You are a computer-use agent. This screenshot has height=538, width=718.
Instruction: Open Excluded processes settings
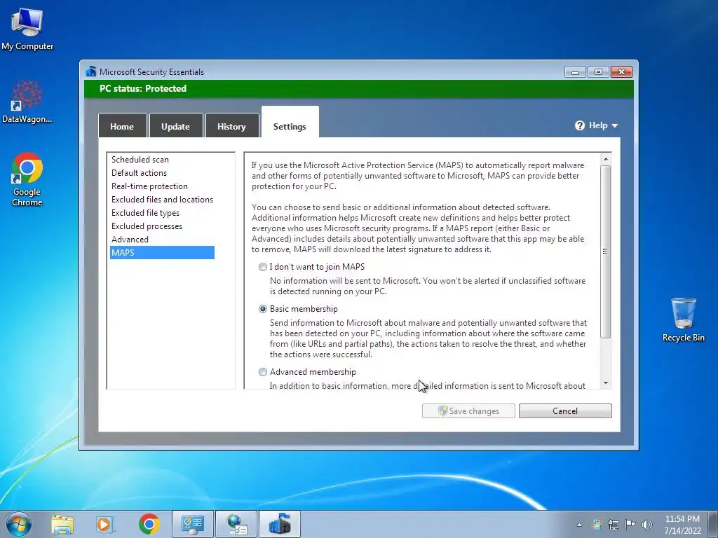(x=147, y=226)
